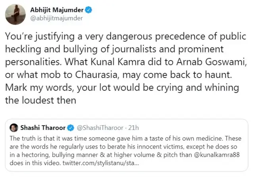Click the word "Chaurasia" in the tweet
254x179 pixels.
[x=86, y=75]
